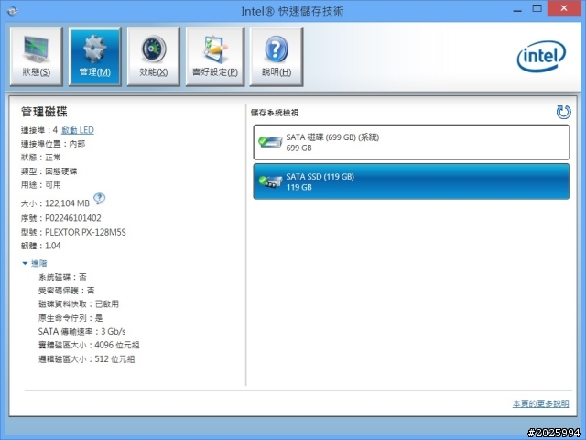Image resolution: width=586 pixels, height=440 pixels.
Task: Click the 512 位元組 logical sector line
Action: tap(86, 359)
